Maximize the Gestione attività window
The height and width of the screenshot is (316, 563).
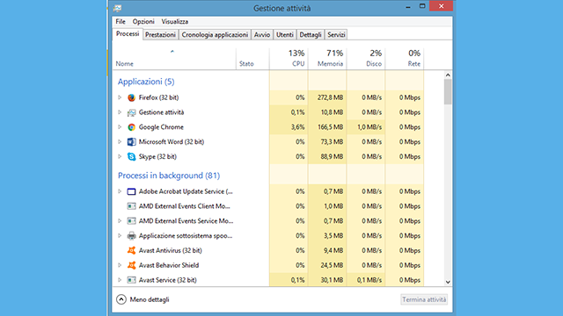click(x=422, y=6)
